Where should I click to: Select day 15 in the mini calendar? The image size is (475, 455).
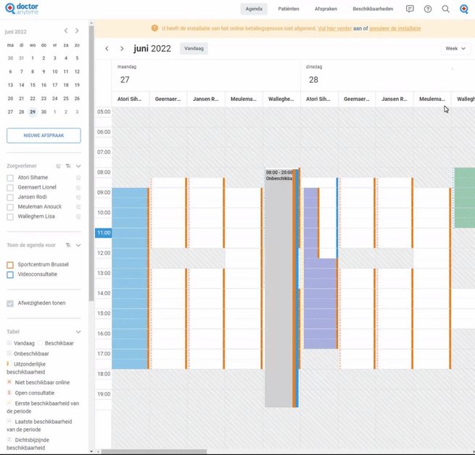pyautogui.click(x=33, y=85)
